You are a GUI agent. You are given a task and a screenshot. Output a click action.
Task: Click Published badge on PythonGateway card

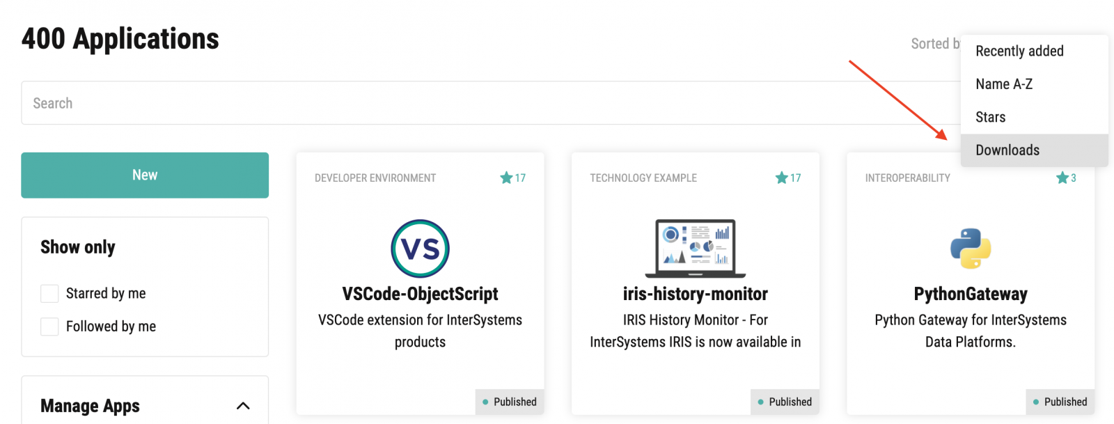click(x=1060, y=402)
